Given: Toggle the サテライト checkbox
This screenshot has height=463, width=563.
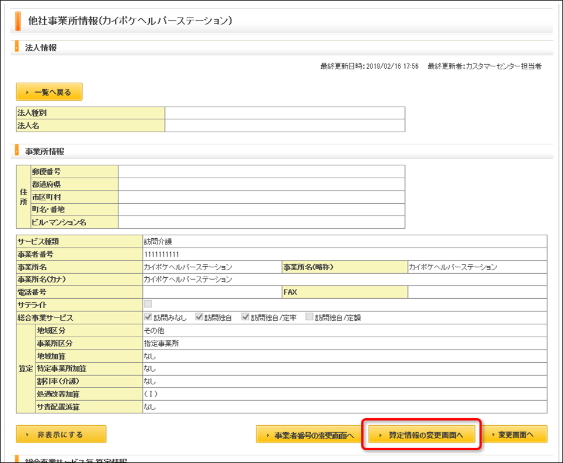Looking at the screenshot, I should click(x=148, y=304).
